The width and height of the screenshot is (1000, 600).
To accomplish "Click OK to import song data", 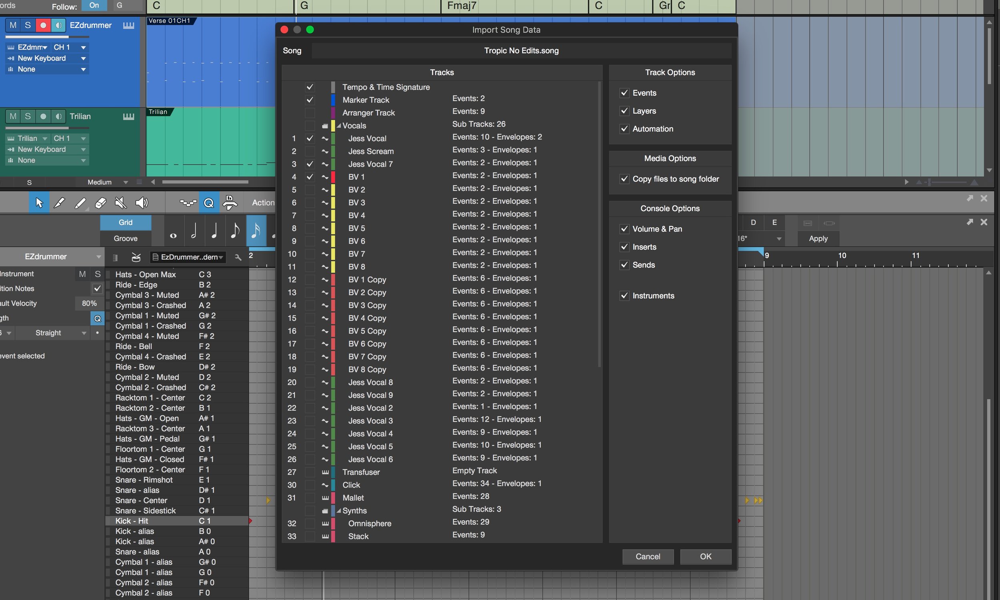I will point(705,557).
